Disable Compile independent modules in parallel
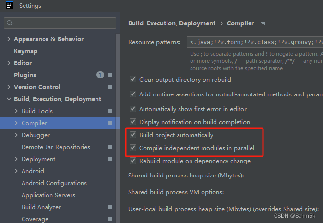This screenshot has width=323, height=223. [133, 148]
